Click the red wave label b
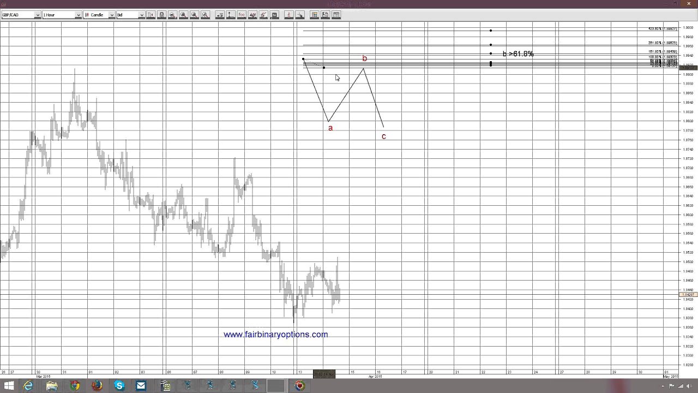The height and width of the screenshot is (393, 698). (x=365, y=58)
